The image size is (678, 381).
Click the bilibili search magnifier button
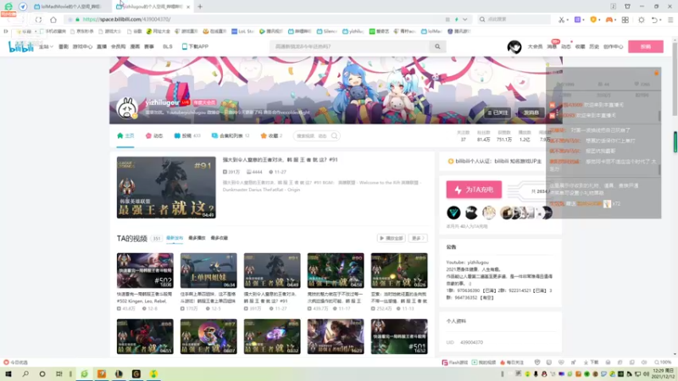437,47
